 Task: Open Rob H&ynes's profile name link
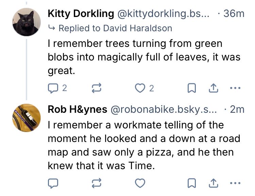point(77,109)
